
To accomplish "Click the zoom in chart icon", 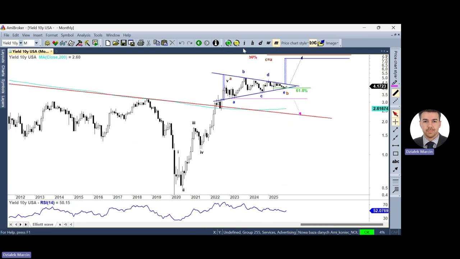I will 228,43.
